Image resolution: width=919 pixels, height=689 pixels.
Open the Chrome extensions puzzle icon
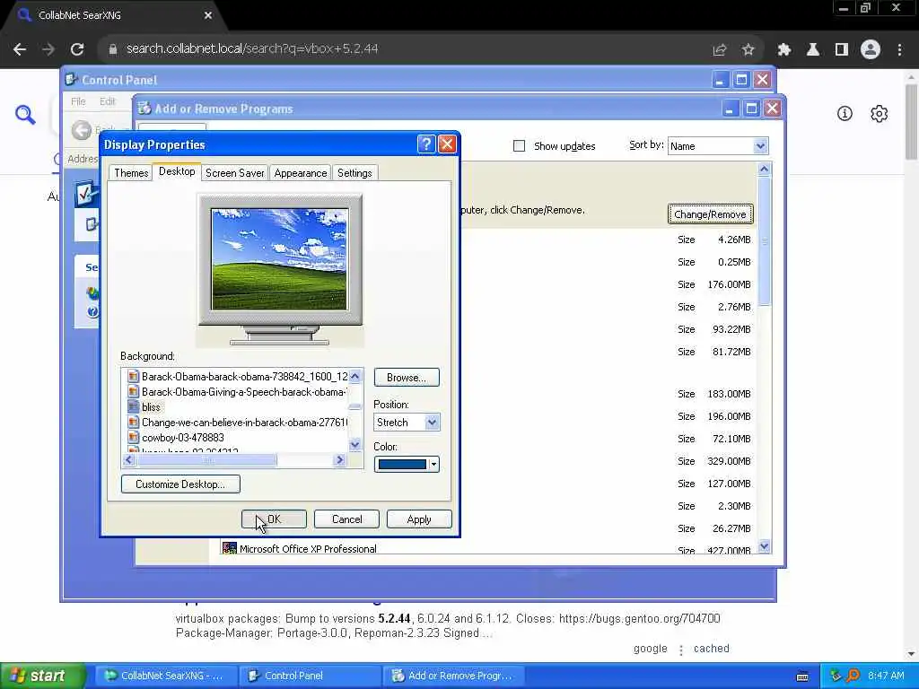[x=784, y=50]
